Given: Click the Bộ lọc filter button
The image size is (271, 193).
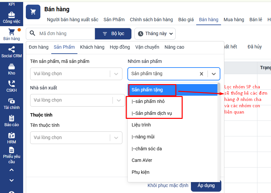Looking at the screenshot, I should click(113, 34).
